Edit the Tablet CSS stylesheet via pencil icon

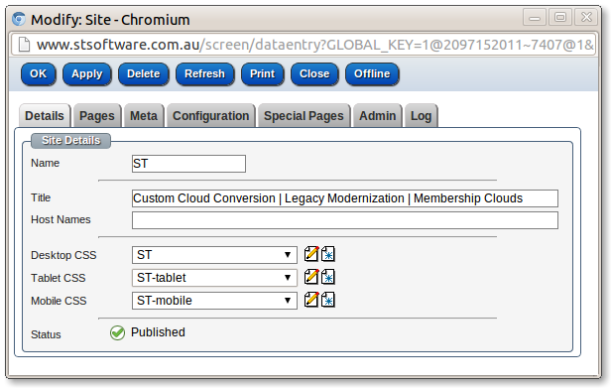[x=311, y=277]
